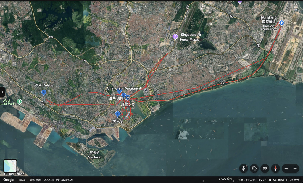Click the location tracking crosshair icon
The image size is (303, 183).
point(254,168)
